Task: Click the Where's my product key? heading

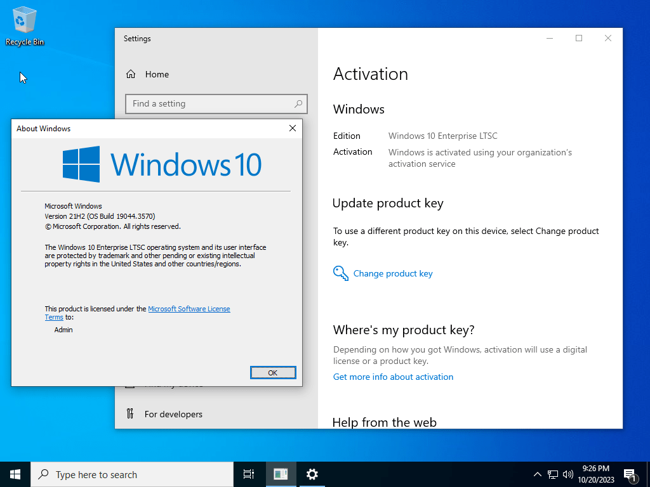Action: pyautogui.click(x=404, y=330)
